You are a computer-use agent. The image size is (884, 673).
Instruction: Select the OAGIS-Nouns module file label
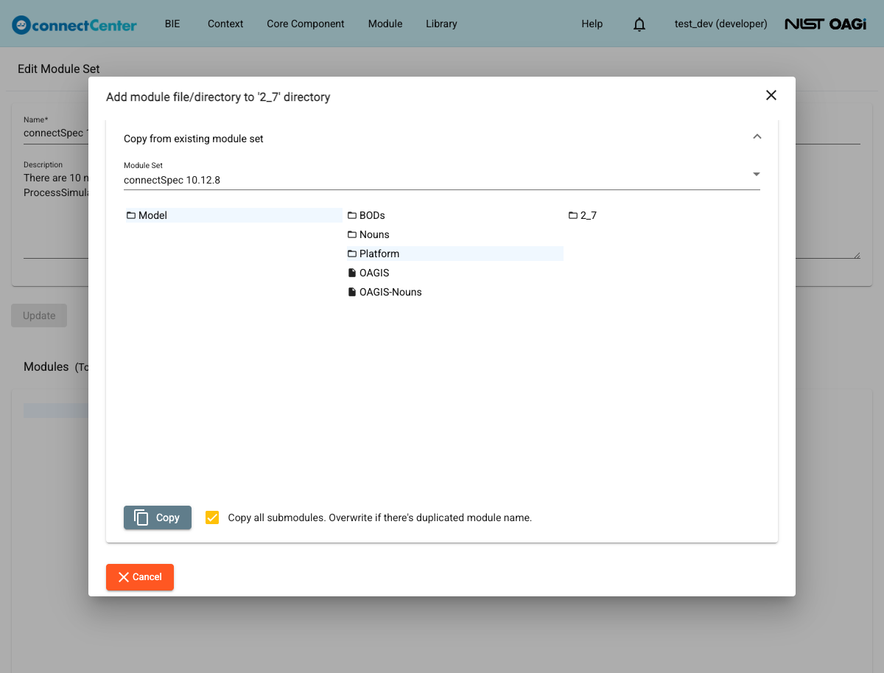point(390,292)
